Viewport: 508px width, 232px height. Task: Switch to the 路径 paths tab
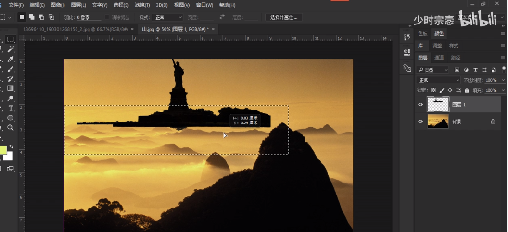[x=456, y=58]
